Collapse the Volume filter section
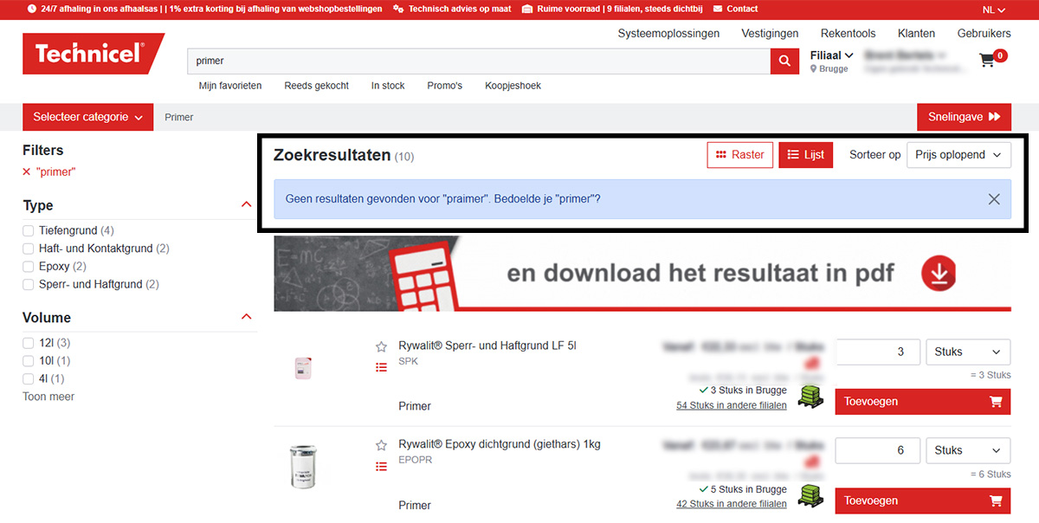Screen dimensions: 1039x523 click(x=247, y=318)
